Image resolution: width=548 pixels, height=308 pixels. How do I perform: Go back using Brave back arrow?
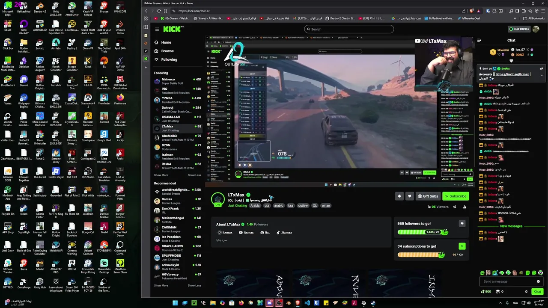click(x=146, y=11)
